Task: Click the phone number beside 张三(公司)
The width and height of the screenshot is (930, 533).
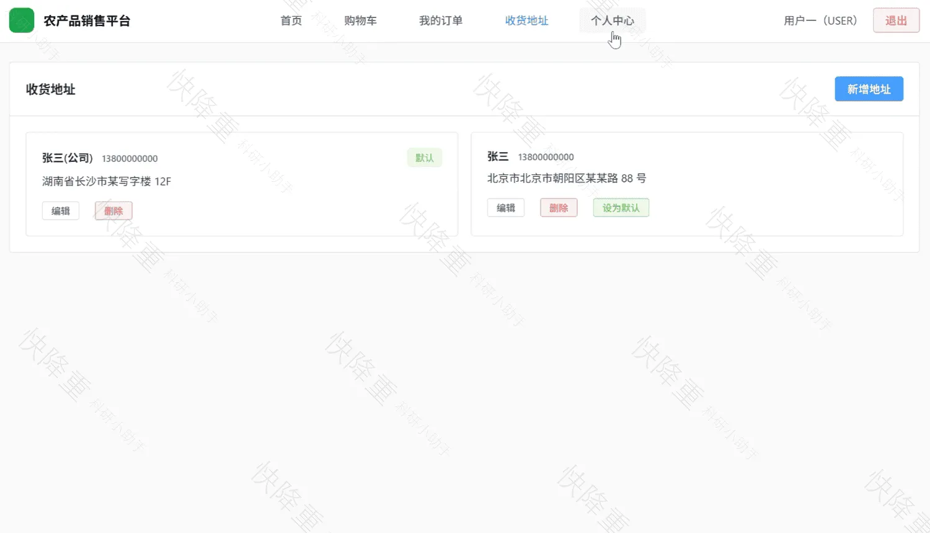Action: click(130, 159)
